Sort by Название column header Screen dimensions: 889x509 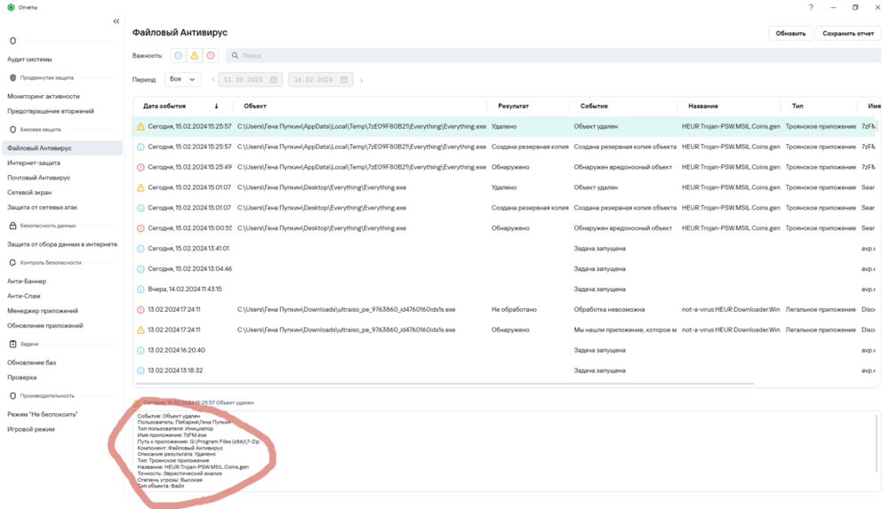[x=703, y=106]
